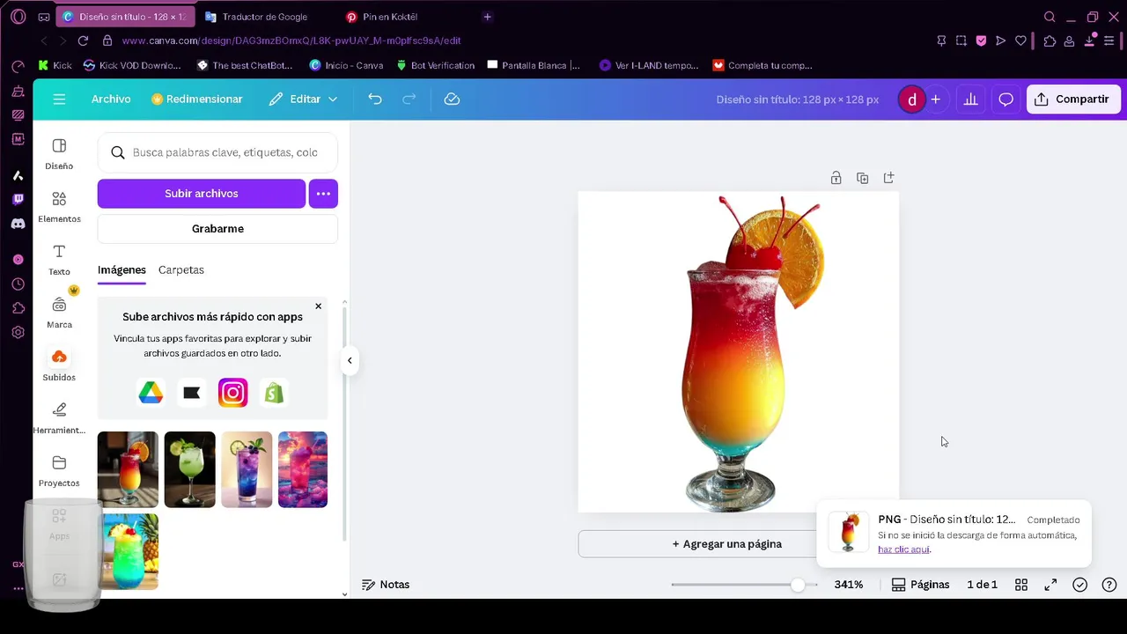
Task: Open more upload options three-dot button
Action: 323,194
